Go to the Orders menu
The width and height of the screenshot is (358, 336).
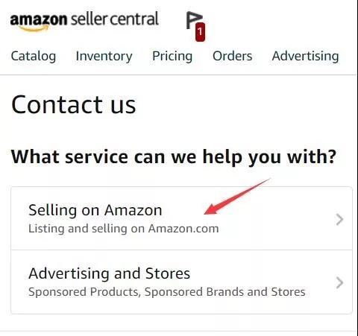[233, 56]
